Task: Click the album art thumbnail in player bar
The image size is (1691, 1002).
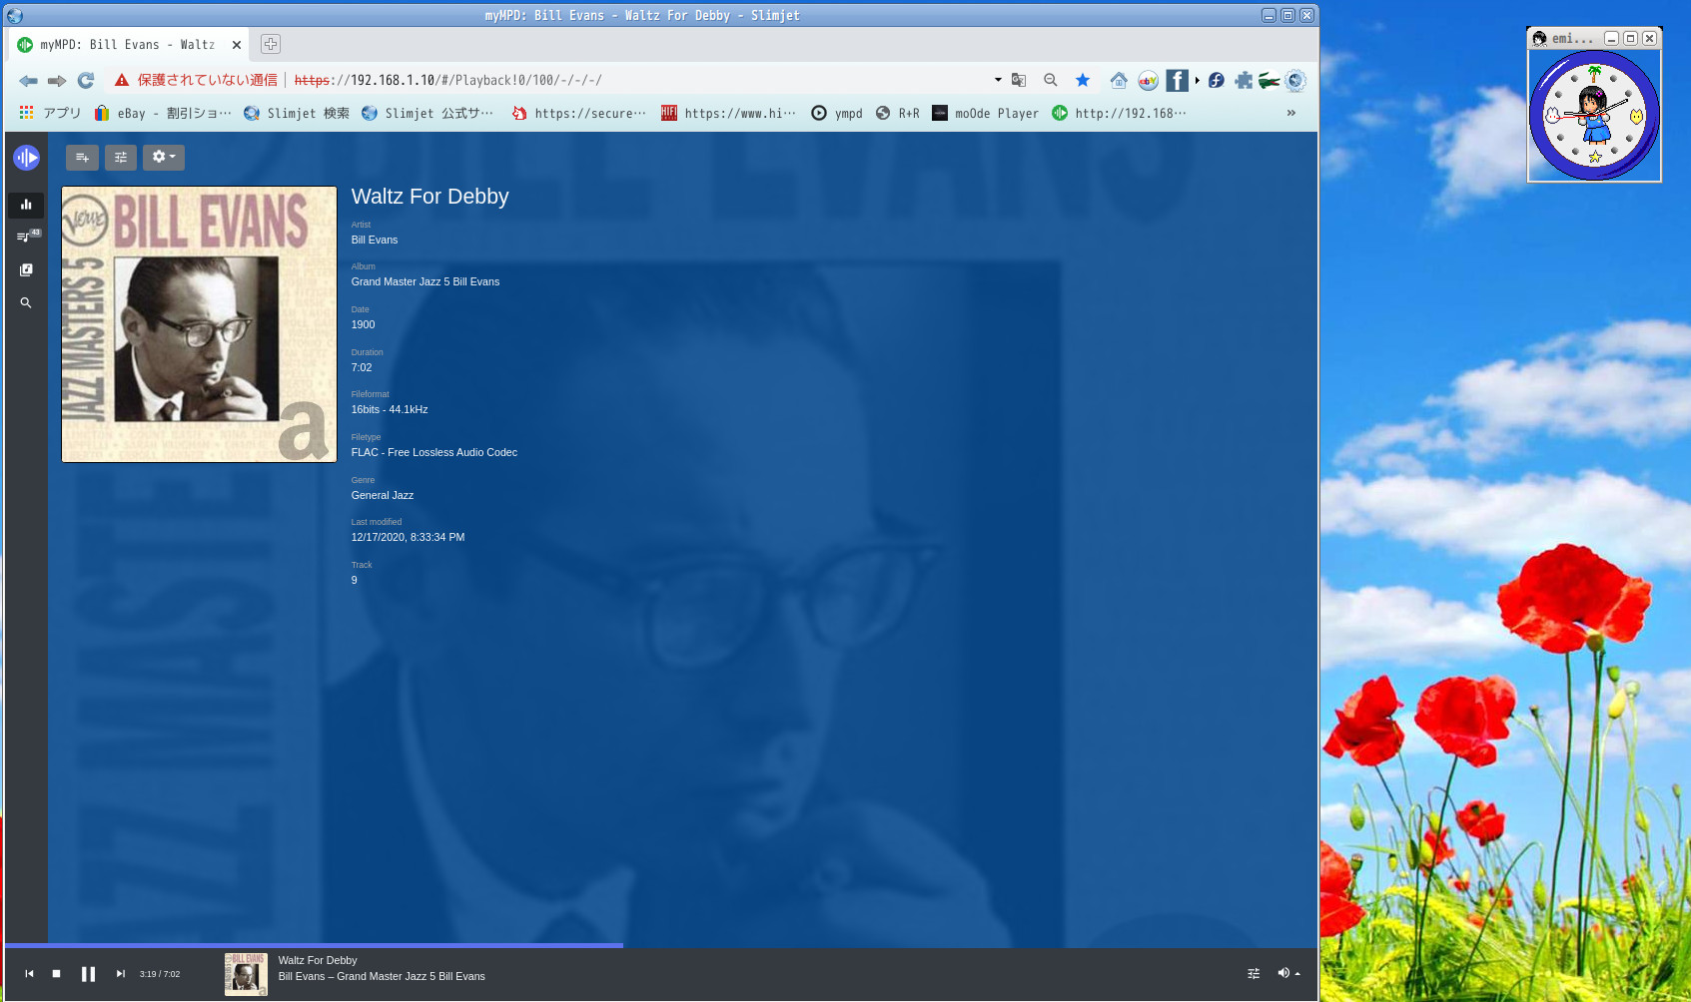Action: [x=246, y=974]
